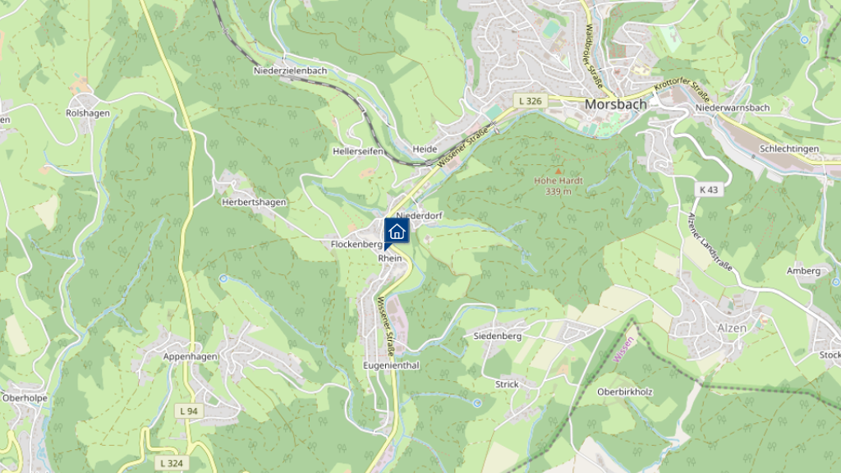Image resolution: width=841 pixels, height=473 pixels.
Task: Click the Oberbirkholz place label
Action: coord(625,392)
